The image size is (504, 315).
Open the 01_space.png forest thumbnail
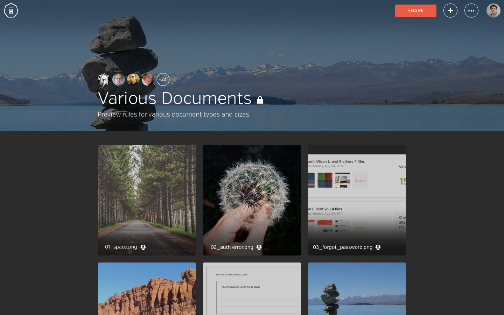coord(147,200)
